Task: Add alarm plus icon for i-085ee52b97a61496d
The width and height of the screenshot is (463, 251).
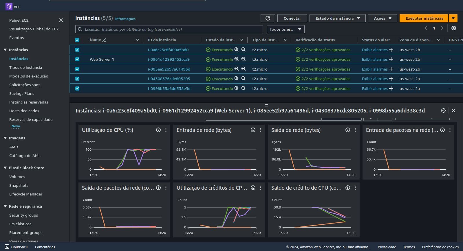Action: tap(391, 69)
